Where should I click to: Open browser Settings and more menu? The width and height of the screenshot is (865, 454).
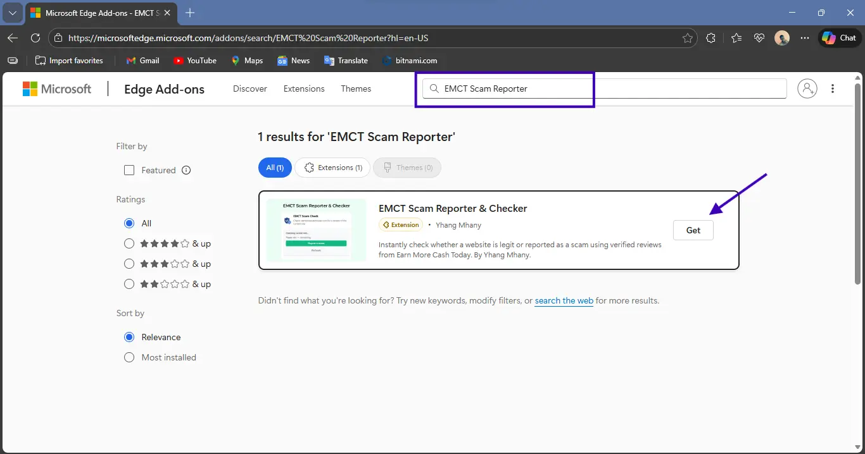click(x=805, y=38)
